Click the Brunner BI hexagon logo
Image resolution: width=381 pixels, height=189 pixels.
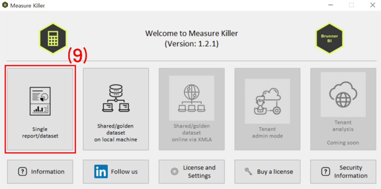pos(329,38)
